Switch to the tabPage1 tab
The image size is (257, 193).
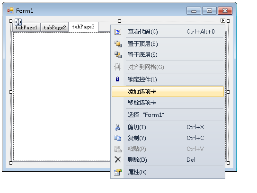pyautogui.click(x=27, y=27)
